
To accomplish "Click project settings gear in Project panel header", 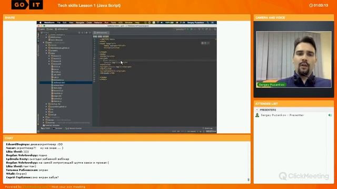I will (86, 33).
